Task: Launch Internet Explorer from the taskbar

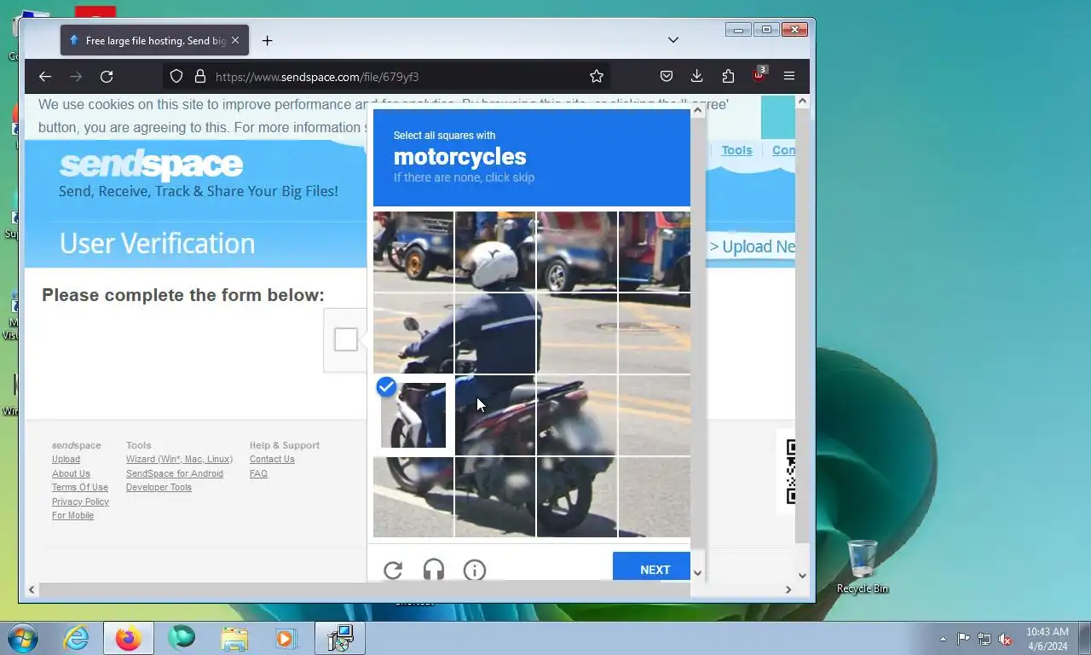Action: pos(76,638)
